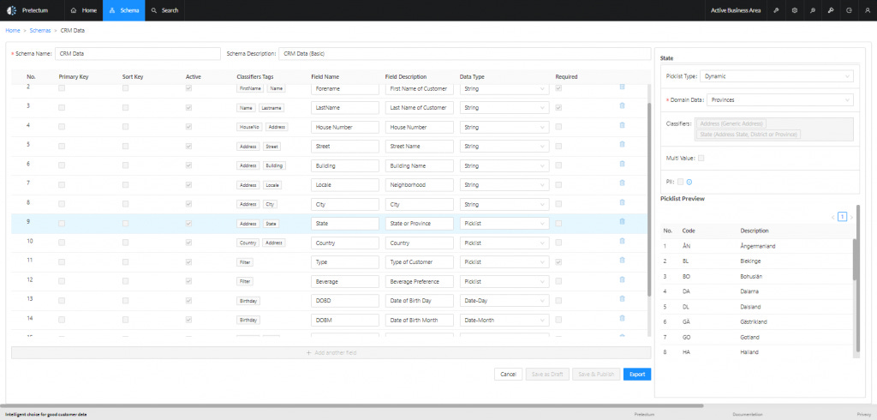Click the logout icon in top bar
The height and width of the screenshot is (420, 877).
pos(849,10)
